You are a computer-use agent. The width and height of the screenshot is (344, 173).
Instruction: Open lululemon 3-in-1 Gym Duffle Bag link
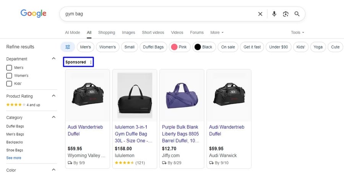click(x=133, y=134)
